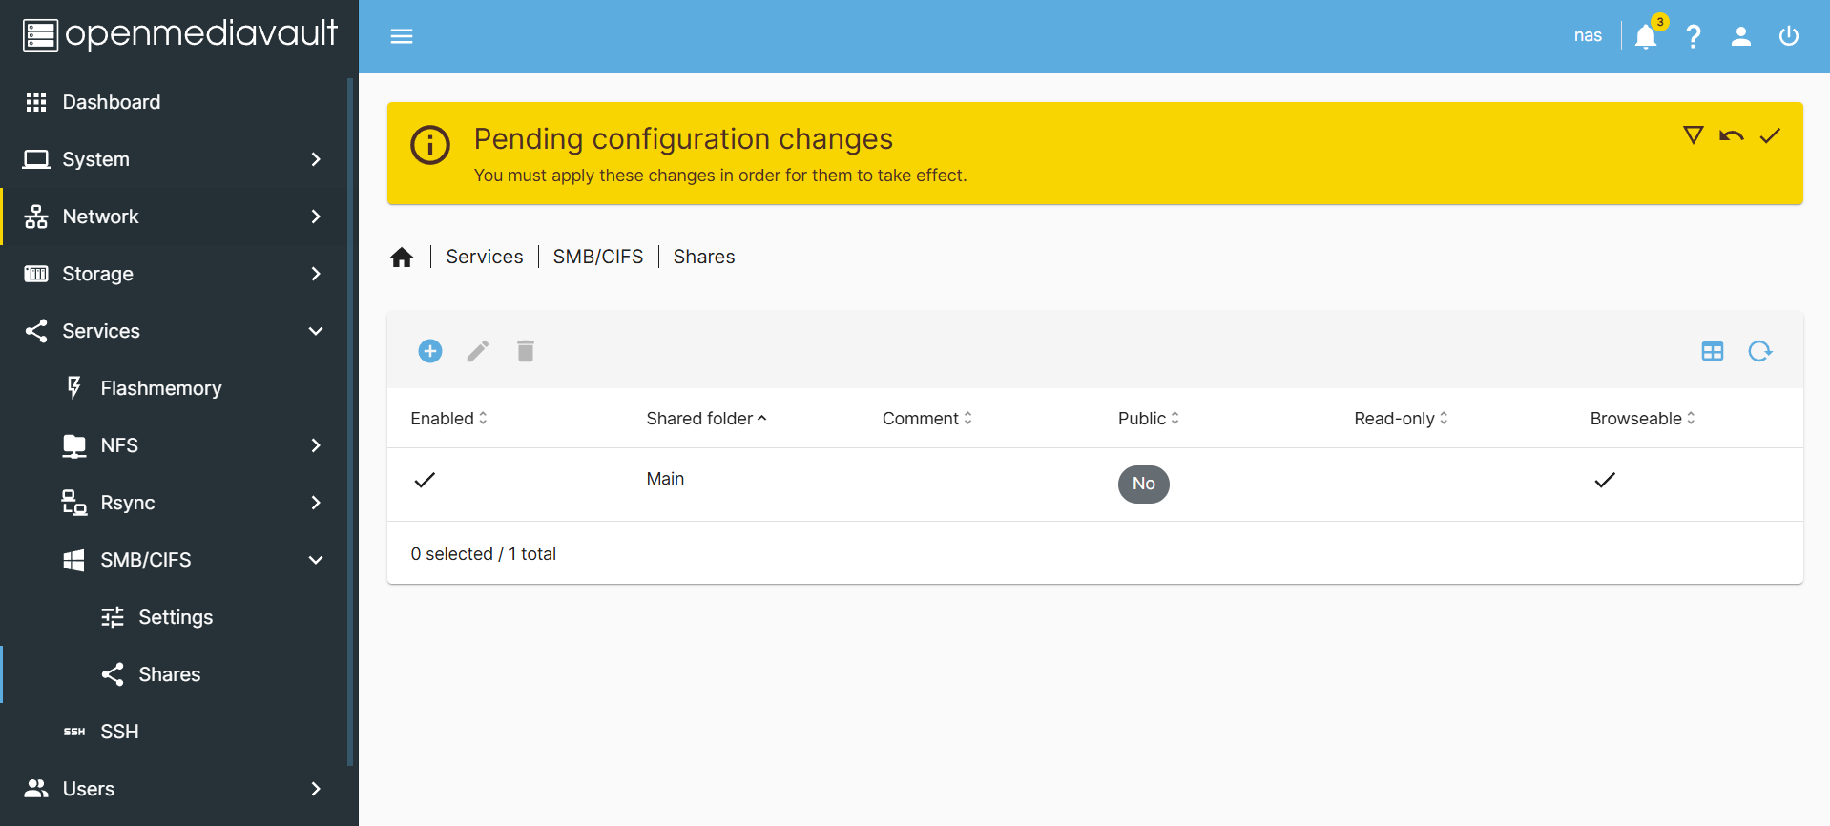Image resolution: width=1830 pixels, height=826 pixels.
Task: Click Shares breadcrumb link
Action: [704, 257]
